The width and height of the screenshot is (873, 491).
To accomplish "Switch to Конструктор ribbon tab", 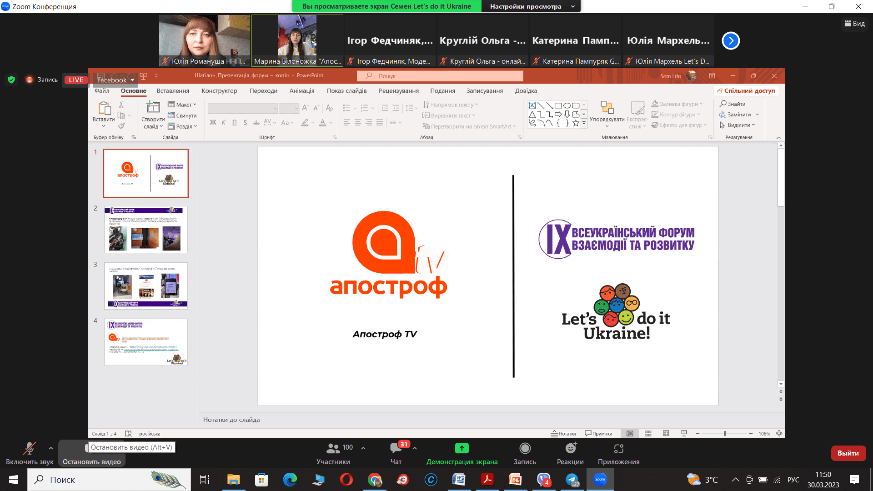I will 220,90.
